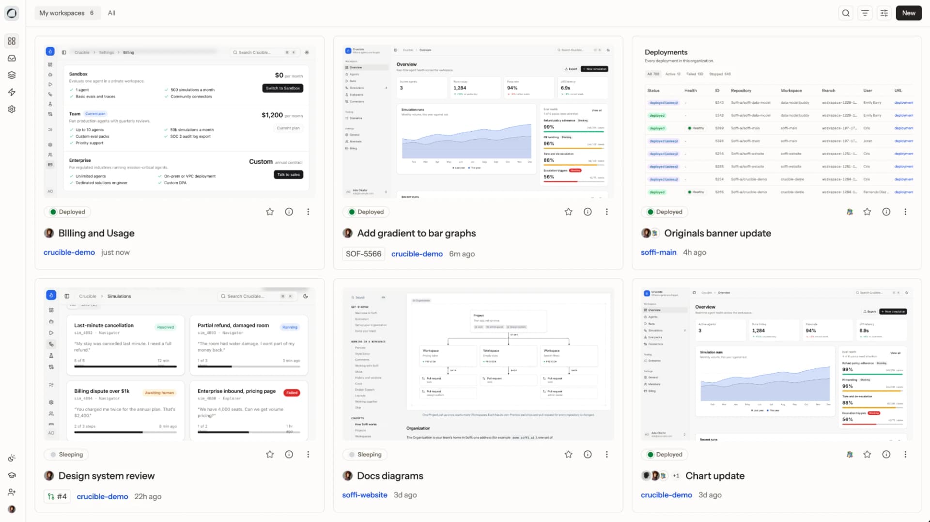The height and width of the screenshot is (522, 930).
Task: Open the Docs diagrams preview thumbnail
Action: coord(478,364)
